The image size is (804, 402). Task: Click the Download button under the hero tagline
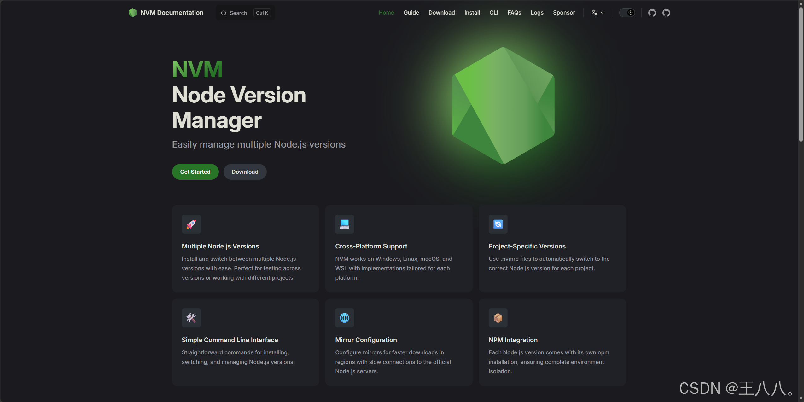[245, 172]
